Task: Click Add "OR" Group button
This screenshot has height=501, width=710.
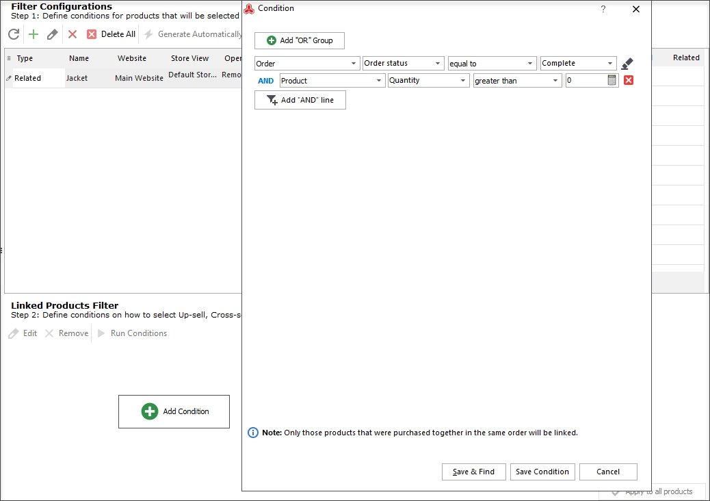Action: pos(300,40)
